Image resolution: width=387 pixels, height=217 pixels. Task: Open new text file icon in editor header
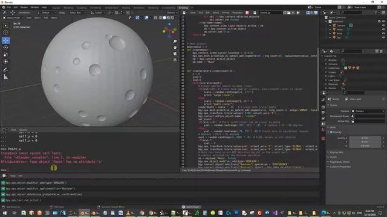pos(285,13)
